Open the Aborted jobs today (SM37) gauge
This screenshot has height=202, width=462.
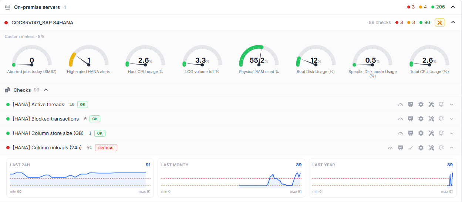32,59
